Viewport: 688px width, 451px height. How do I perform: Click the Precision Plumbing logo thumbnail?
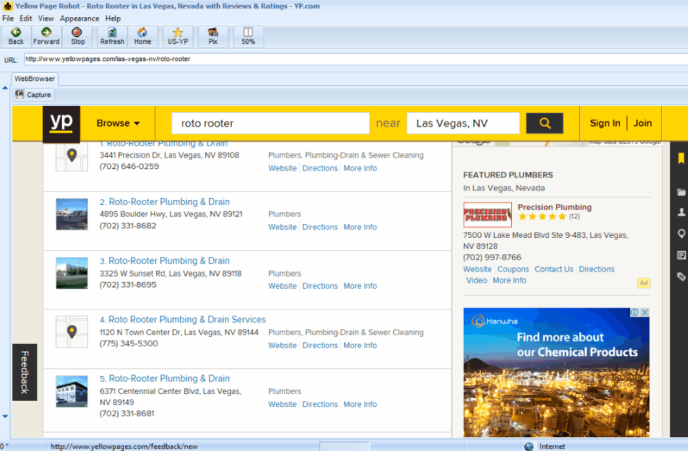point(488,214)
